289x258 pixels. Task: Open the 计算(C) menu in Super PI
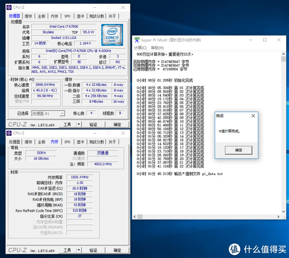(x=140, y=48)
